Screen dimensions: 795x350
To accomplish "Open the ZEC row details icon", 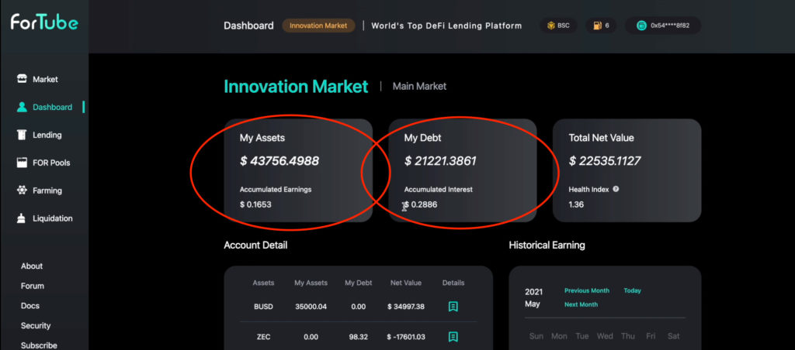I will point(453,336).
